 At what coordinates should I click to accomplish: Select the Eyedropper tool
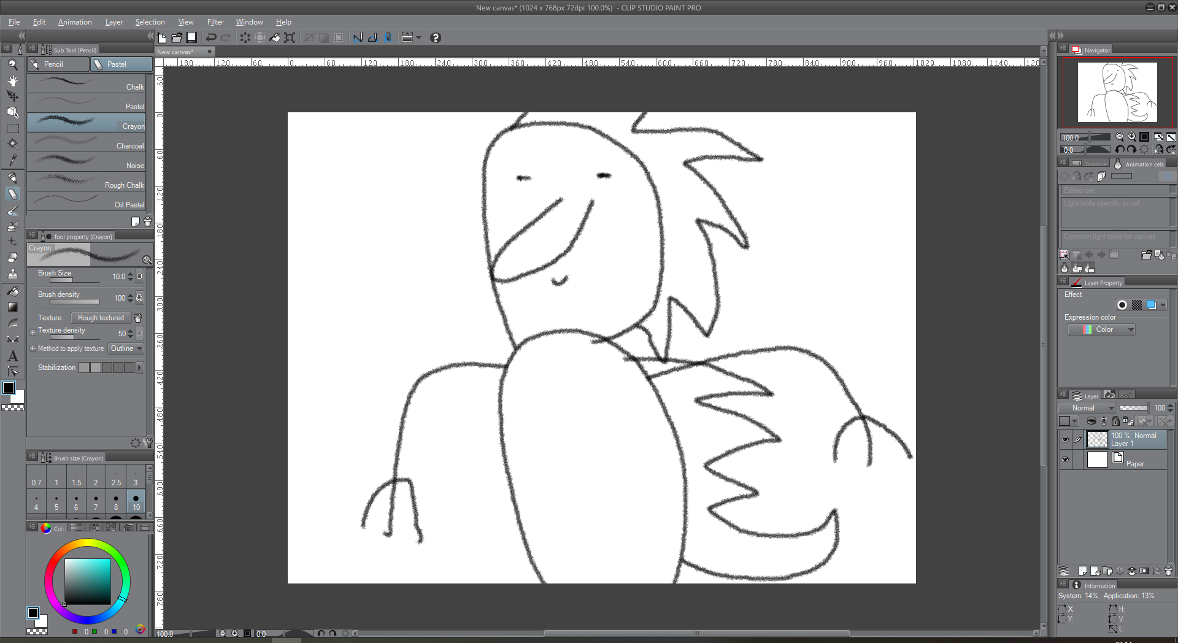tap(12, 160)
